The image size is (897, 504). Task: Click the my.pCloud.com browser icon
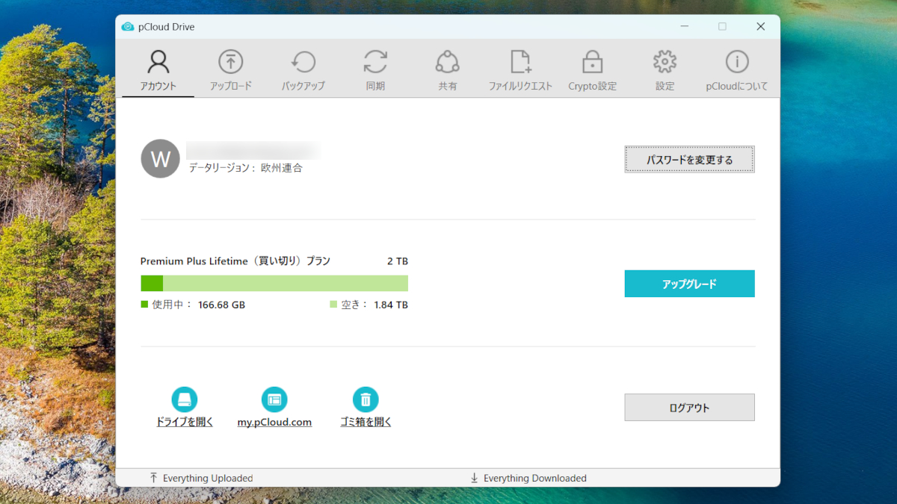274,399
